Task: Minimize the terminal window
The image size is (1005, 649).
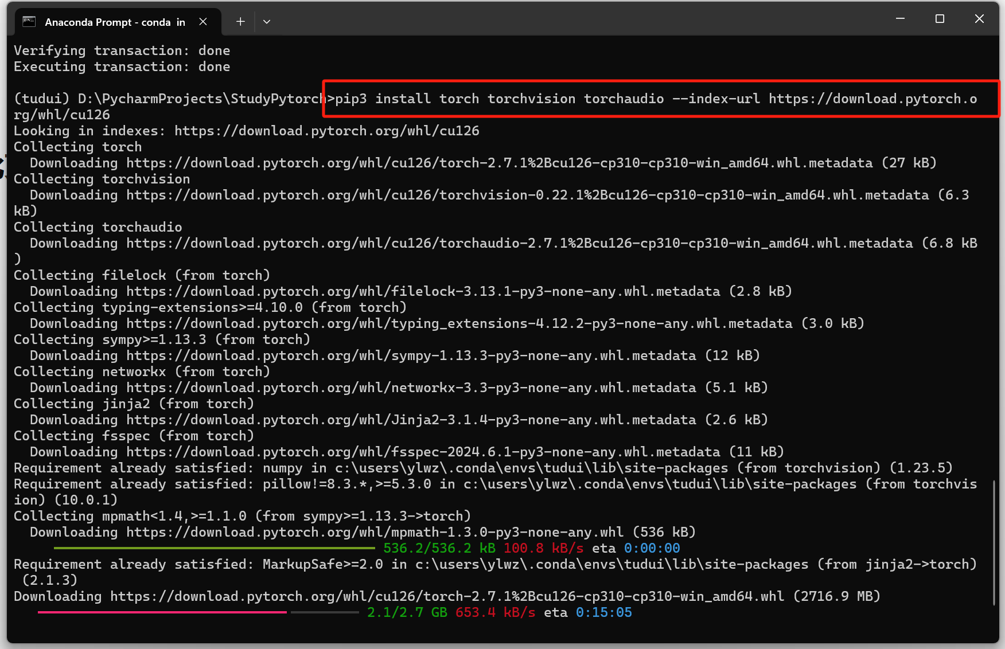Action: [900, 19]
